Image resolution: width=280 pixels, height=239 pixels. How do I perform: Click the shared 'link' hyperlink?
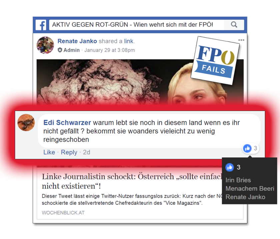click(129, 41)
